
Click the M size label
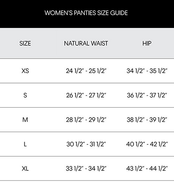(x=25, y=120)
